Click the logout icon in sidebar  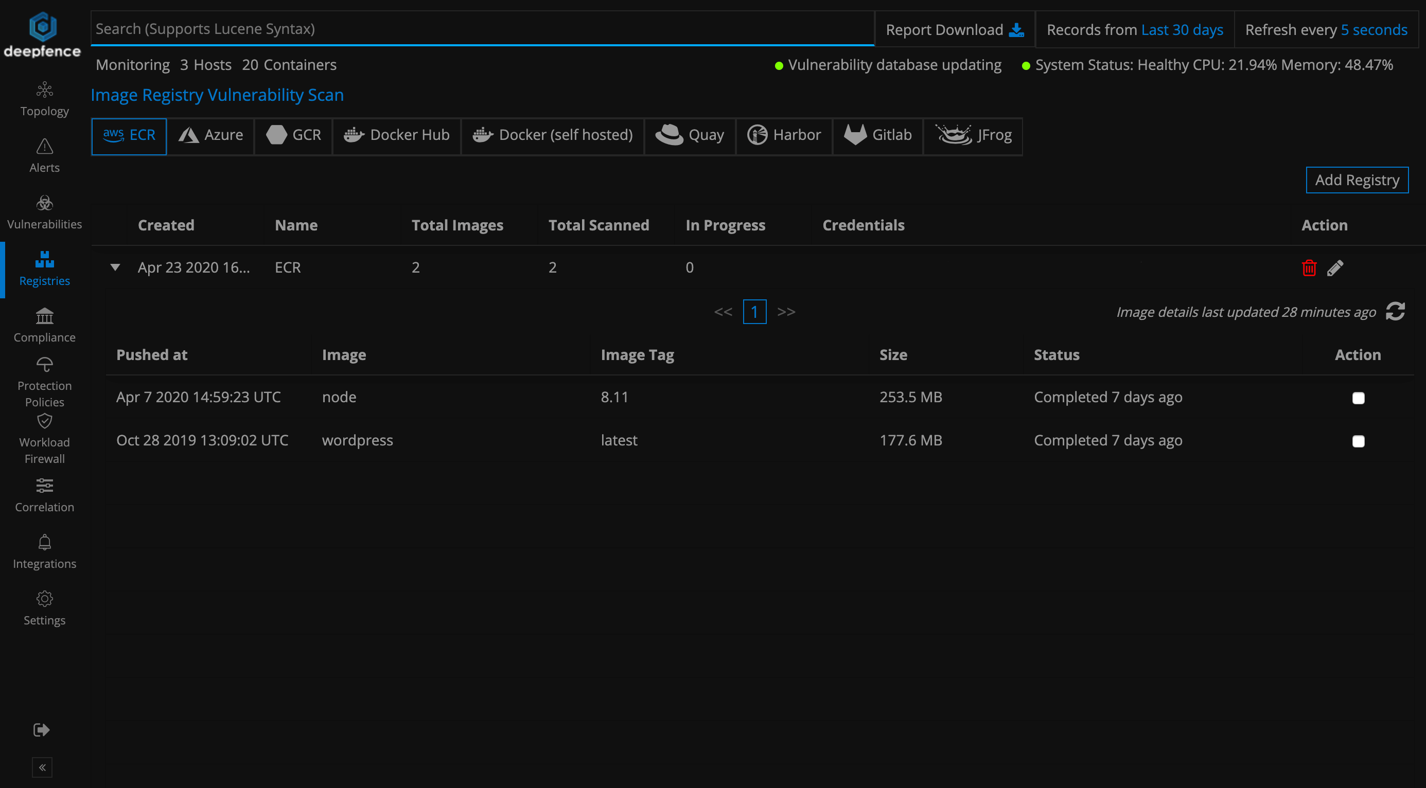[x=42, y=730]
